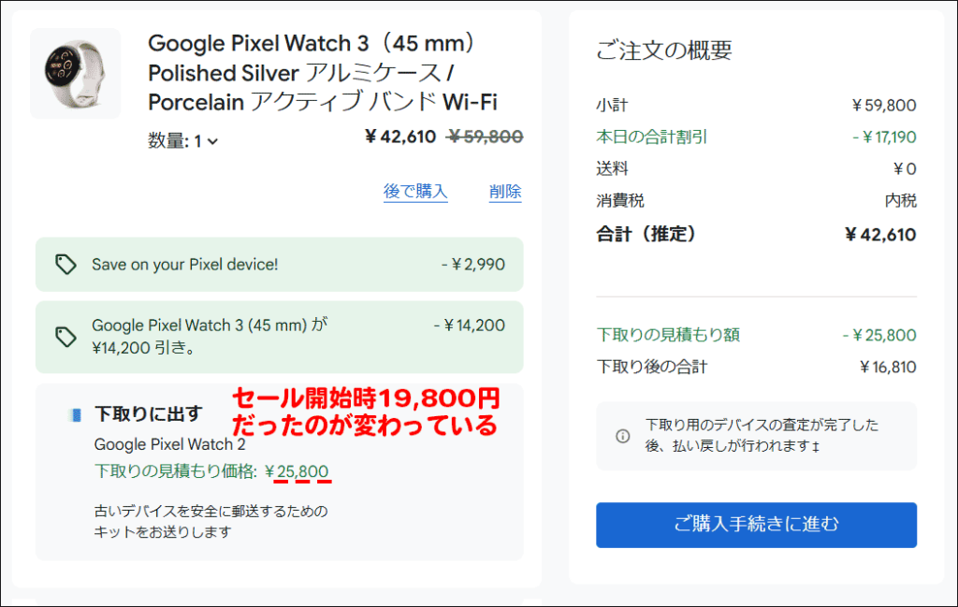
Task: Open the 数量 quantity dropdown
Action: pyautogui.click(x=182, y=141)
